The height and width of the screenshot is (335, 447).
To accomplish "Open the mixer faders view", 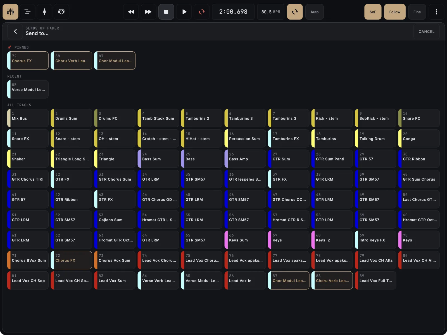I will (x=11, y=12).
